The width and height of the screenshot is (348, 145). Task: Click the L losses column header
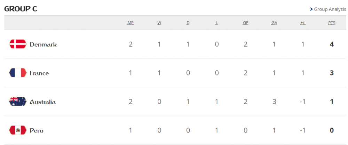tap(217, 23)
